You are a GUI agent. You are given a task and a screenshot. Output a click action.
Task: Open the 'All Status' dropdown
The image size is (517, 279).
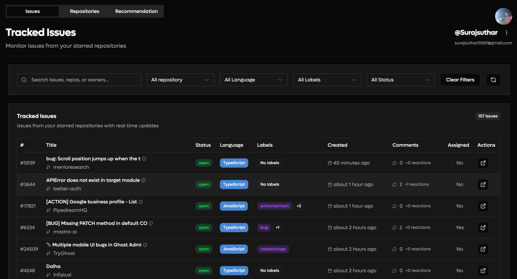[x=400, y=80]
